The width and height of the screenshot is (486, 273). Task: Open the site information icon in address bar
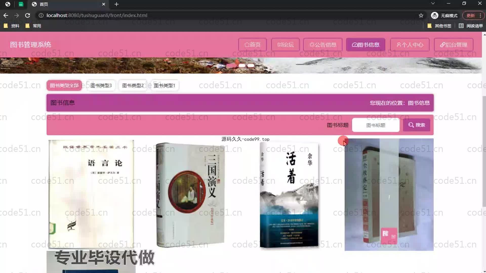tap(41, 15)
